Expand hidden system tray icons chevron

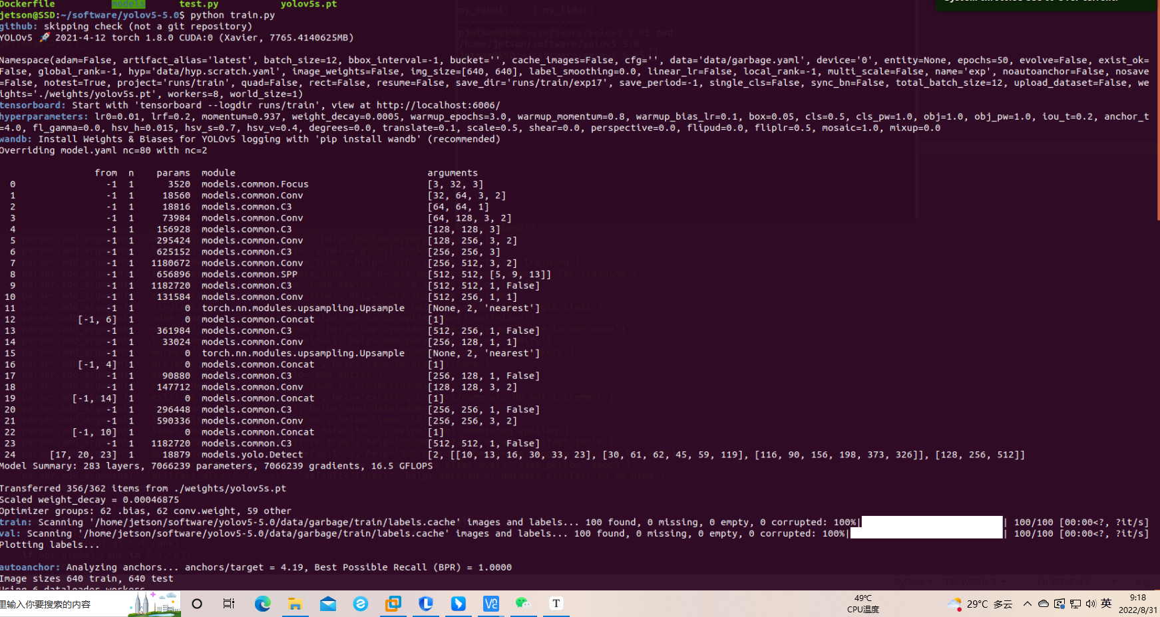1028,604
